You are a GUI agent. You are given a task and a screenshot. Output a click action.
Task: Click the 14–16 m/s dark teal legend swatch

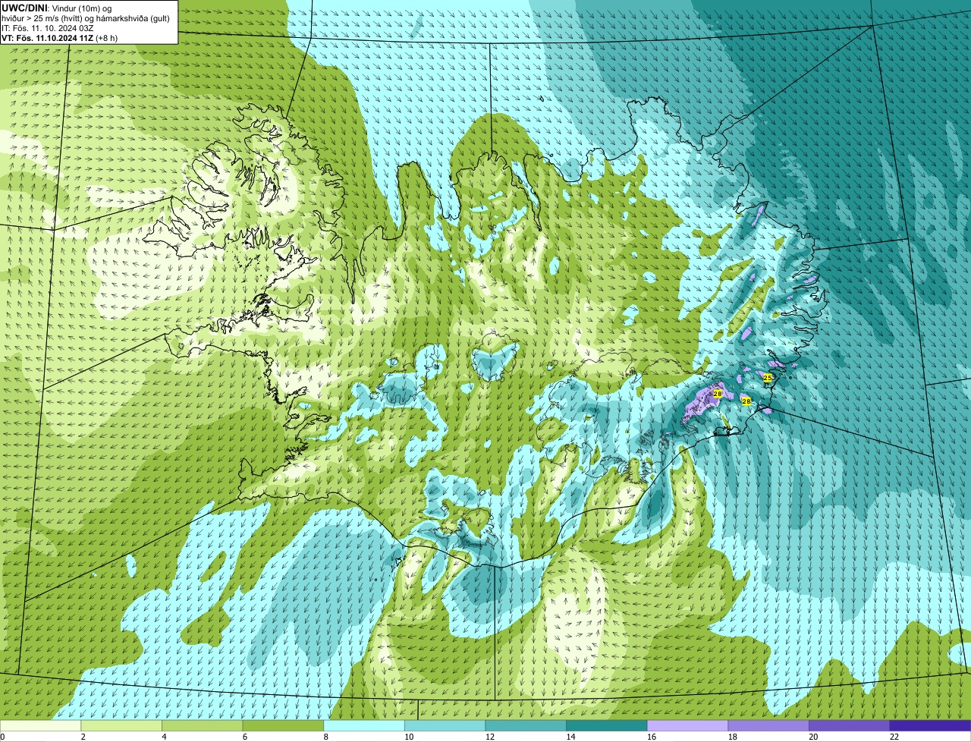[x=606, y=725]
